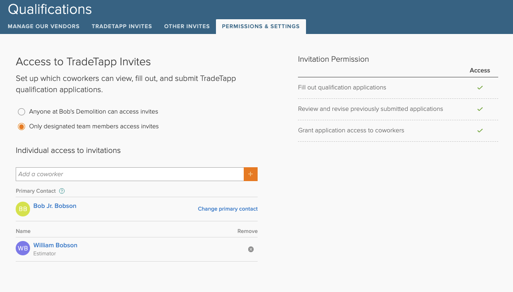This screenshot has height=292, width=513.
Task: Click the orange plus add coworker button
Action: click(x=250, y=174)
